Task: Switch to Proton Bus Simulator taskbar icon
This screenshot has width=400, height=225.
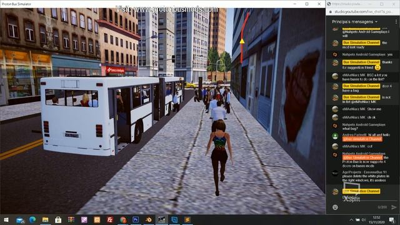Action: (x=161, y=219)
